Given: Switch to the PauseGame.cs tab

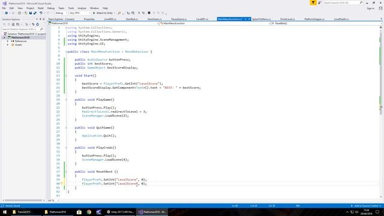Looking at the screenshot, I should point(179,19).
